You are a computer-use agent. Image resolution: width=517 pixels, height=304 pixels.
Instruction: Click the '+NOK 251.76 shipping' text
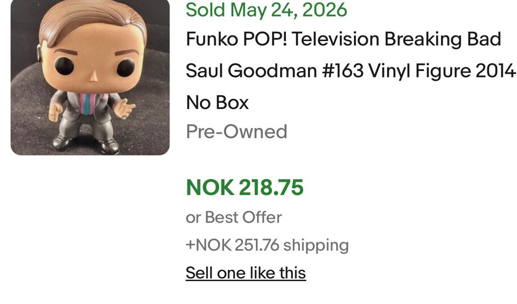[268, 245]
